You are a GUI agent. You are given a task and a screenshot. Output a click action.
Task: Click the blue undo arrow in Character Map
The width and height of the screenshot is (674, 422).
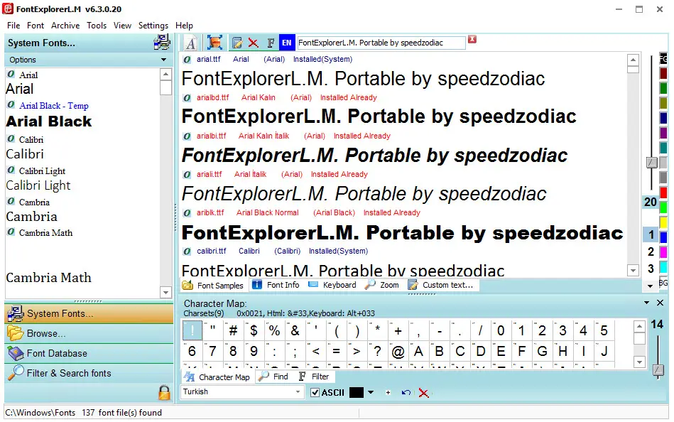[406, 392]
